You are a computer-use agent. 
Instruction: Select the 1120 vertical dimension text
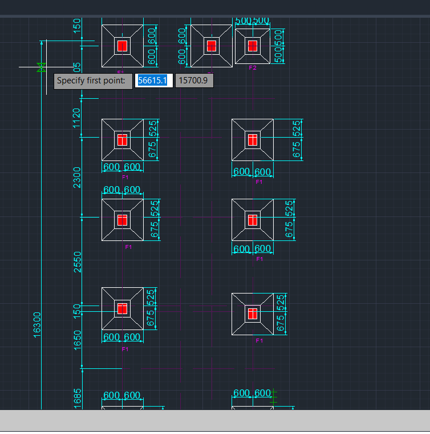coord(76,118)
